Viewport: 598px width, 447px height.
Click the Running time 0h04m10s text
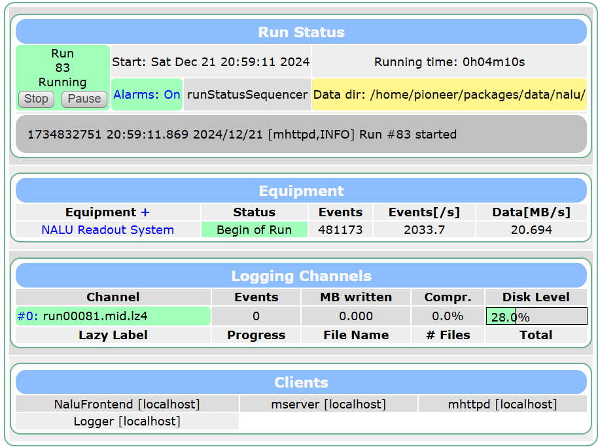tap(449, 61)
